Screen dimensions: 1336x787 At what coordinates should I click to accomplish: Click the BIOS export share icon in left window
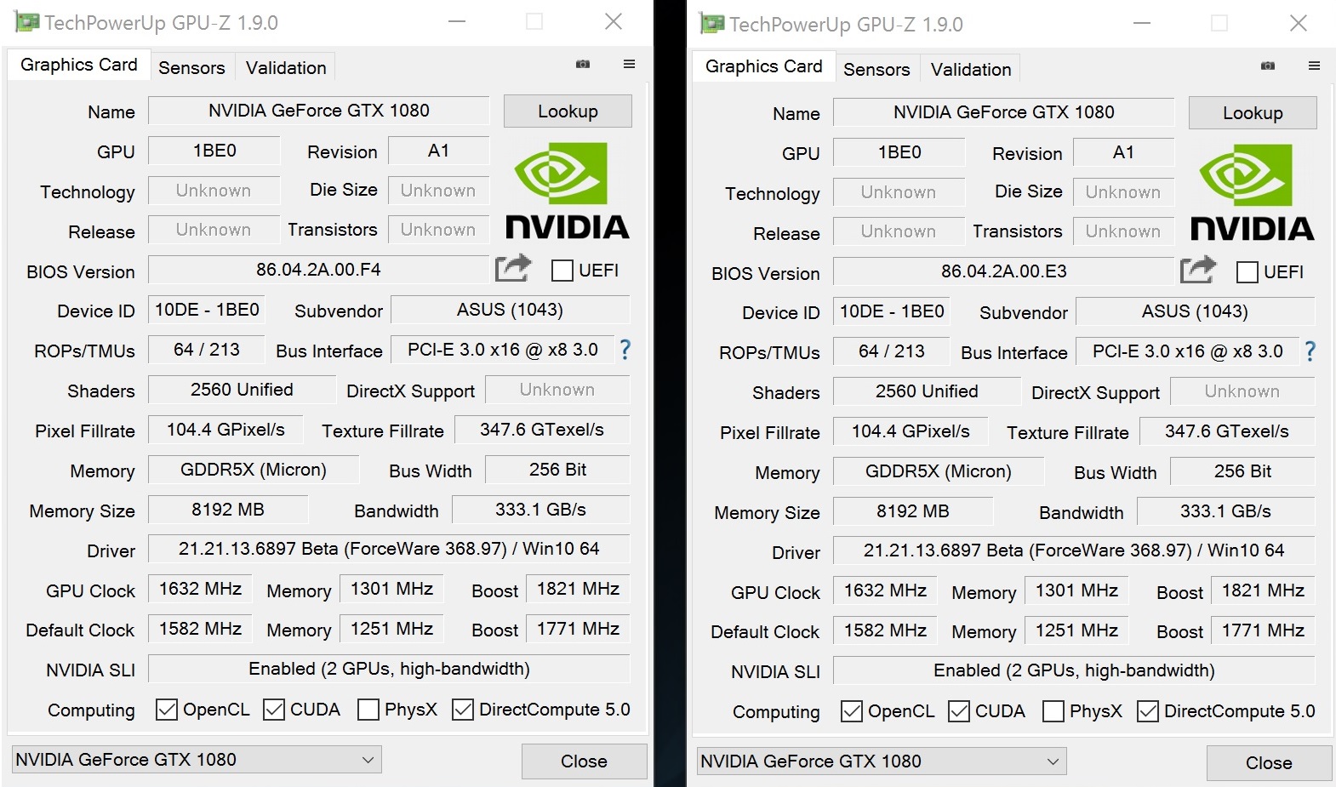513,269
